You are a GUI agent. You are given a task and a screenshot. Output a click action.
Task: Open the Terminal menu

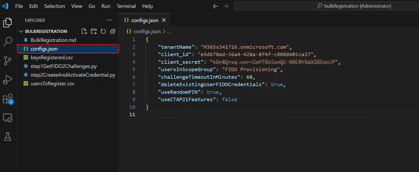[x=126, y=6]
